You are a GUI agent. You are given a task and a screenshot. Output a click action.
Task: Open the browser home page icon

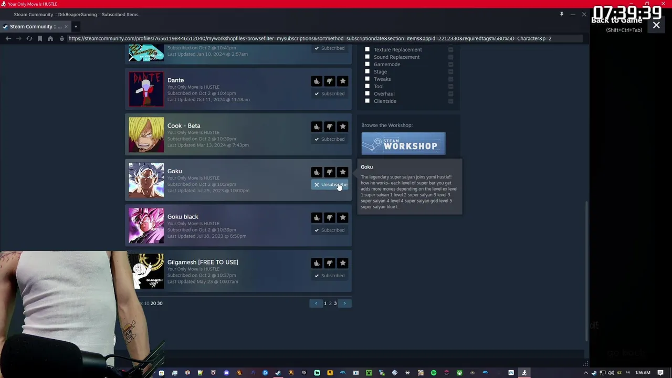[50, 38]
